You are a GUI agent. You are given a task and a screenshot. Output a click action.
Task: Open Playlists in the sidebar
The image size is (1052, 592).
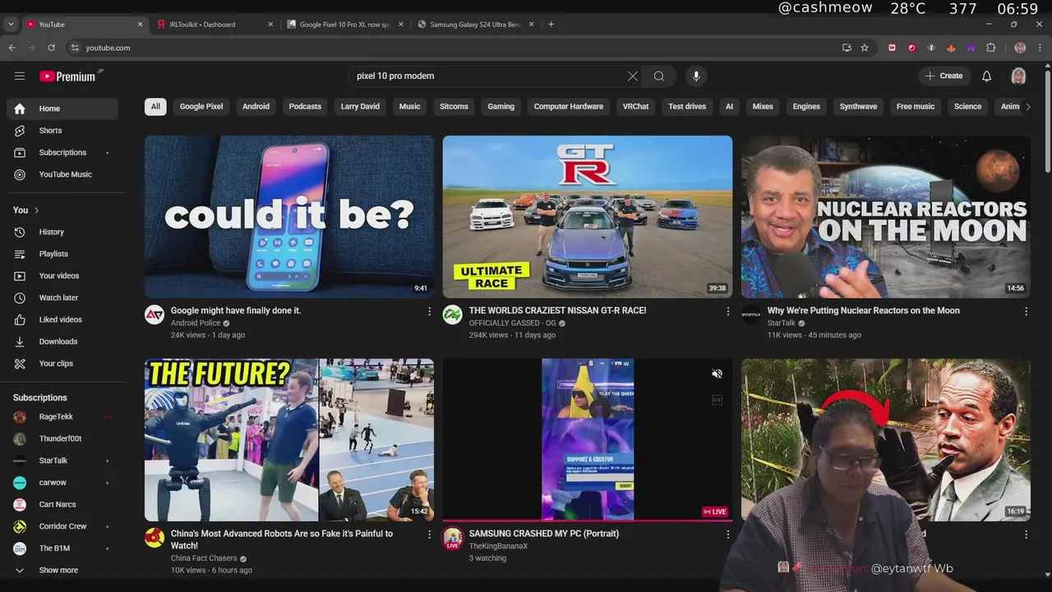(x=62, y=254)
